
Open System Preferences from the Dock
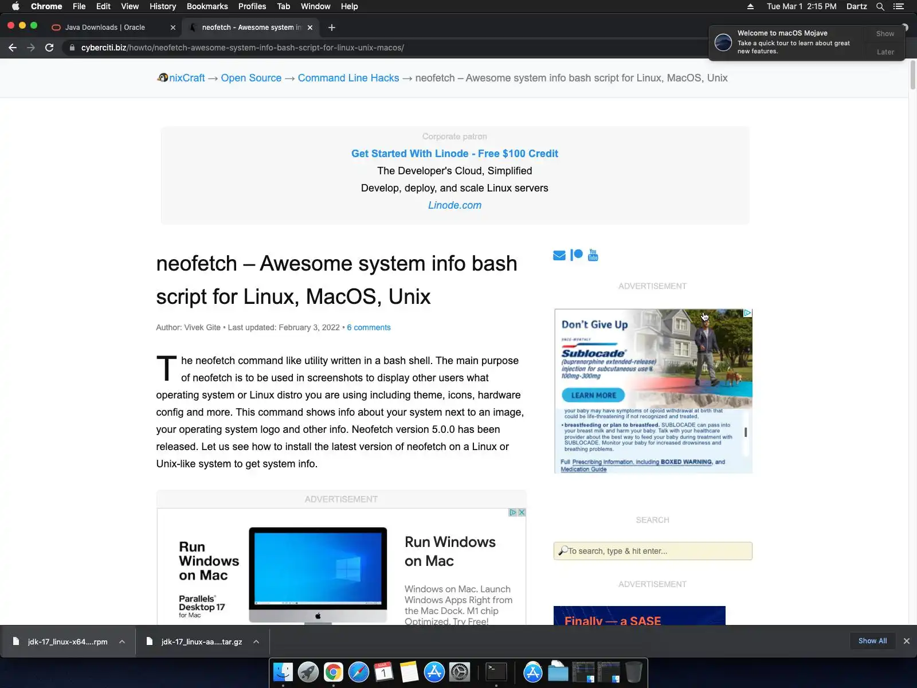click(x=460, y=672)
